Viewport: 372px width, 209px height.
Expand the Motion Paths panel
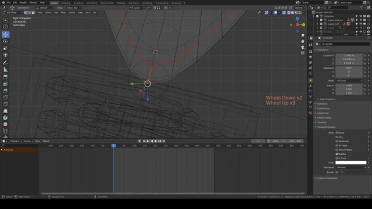click(324, 118)
